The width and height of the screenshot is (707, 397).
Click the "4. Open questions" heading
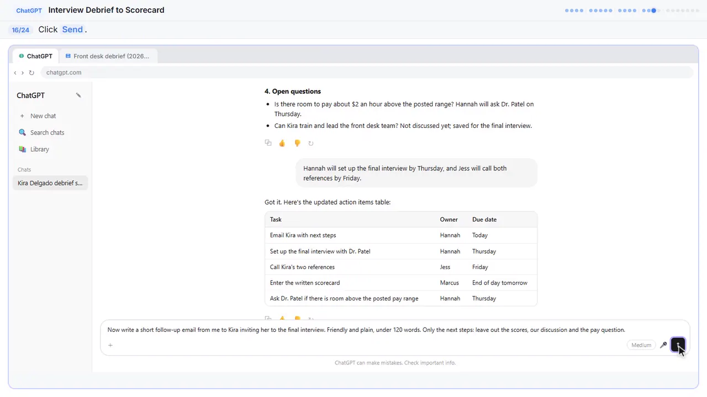(293, 92)
